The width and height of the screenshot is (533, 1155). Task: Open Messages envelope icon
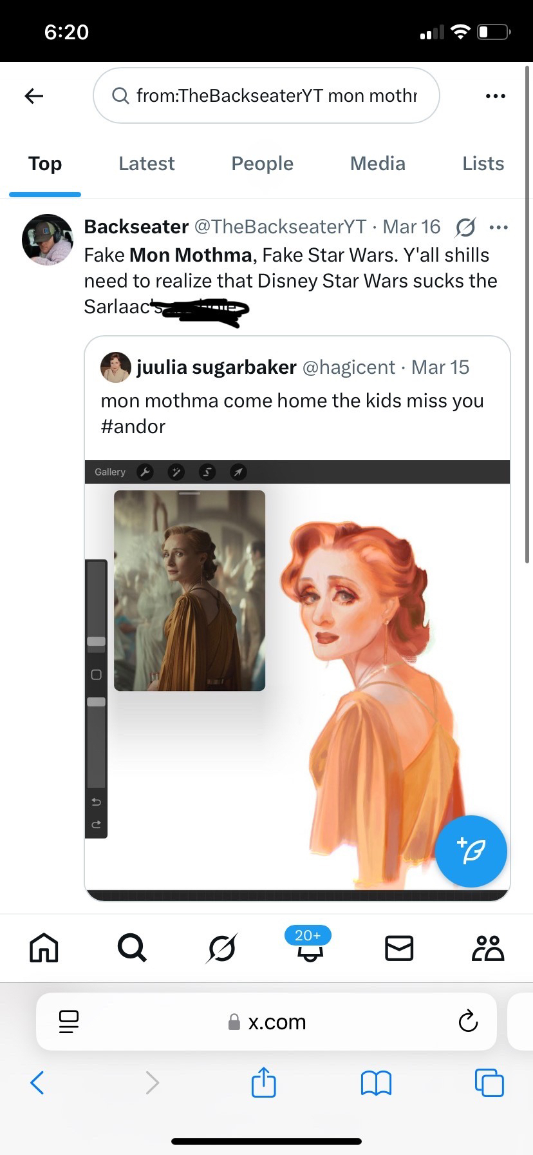click(398, 948)
